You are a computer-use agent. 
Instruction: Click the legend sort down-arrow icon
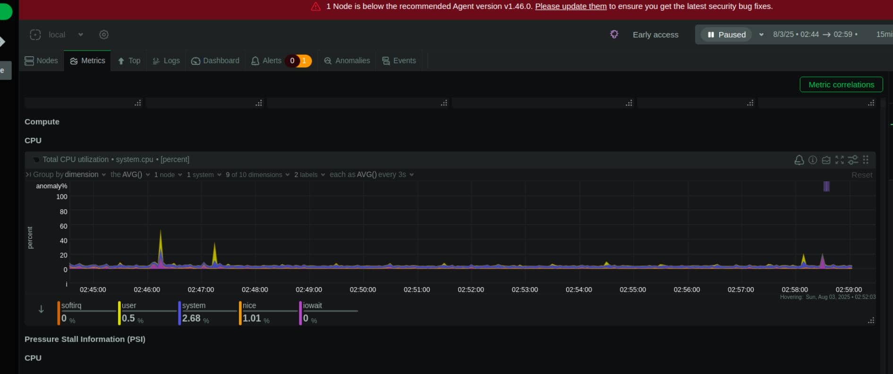tap(41, 309)
